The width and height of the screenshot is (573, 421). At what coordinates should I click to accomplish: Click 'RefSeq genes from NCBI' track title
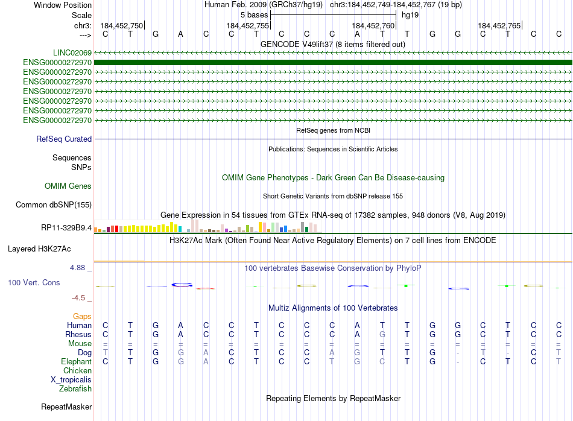[x=333, y=130]
